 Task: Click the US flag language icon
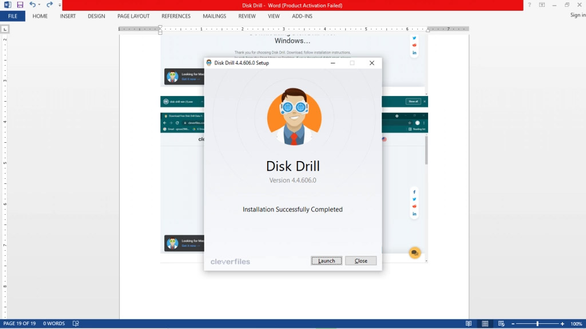[384, 139]
